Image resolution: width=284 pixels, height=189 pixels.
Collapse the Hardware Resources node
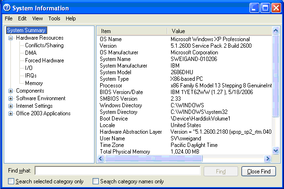coord(11,38)
